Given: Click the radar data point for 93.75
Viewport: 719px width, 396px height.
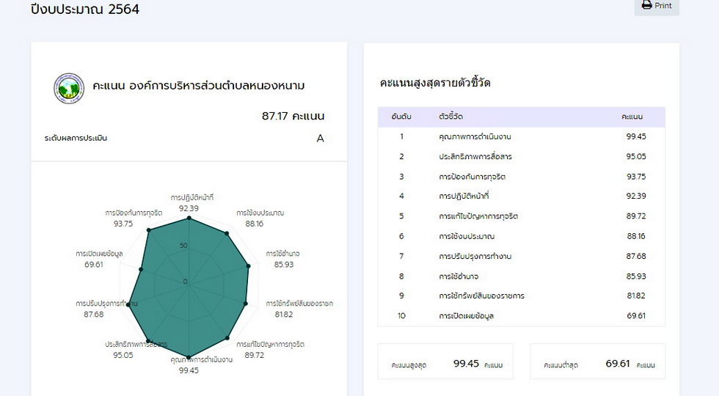Looking at the screenshot, I should click(148, 230).
